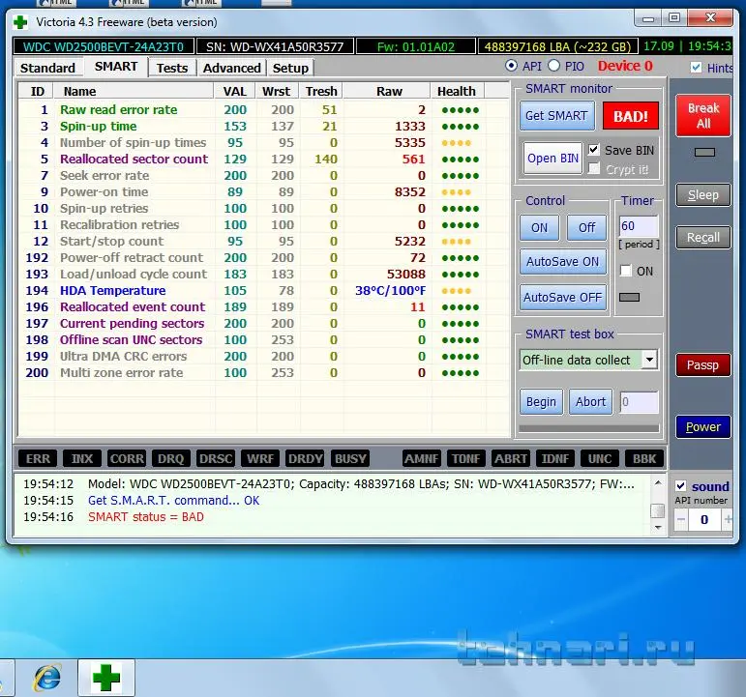Select the Ultra DMA CRC errors row
The height and width of the screenshot is (697, 746).
[x=263, y=356]
